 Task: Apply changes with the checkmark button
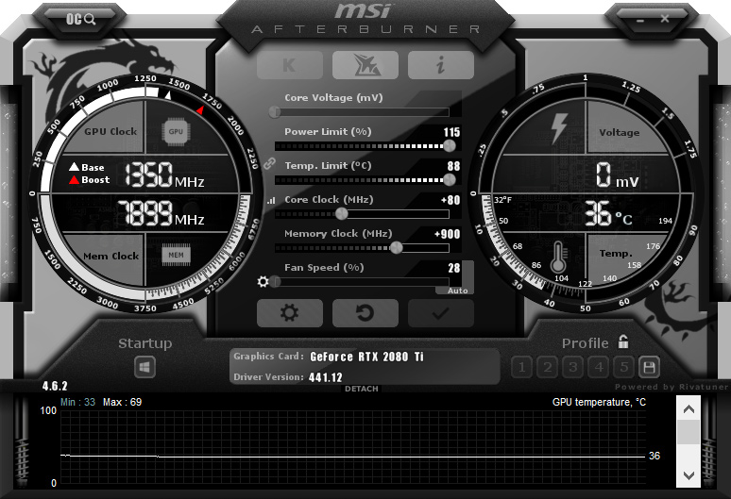click(440, 313)
